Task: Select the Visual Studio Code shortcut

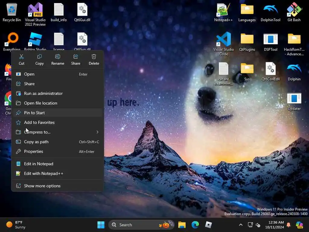Action: [x=224, y=44]
